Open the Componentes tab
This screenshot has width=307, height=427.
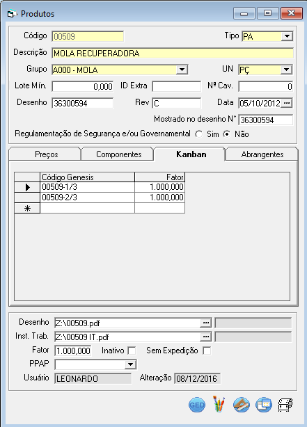(x=118, y=154)
